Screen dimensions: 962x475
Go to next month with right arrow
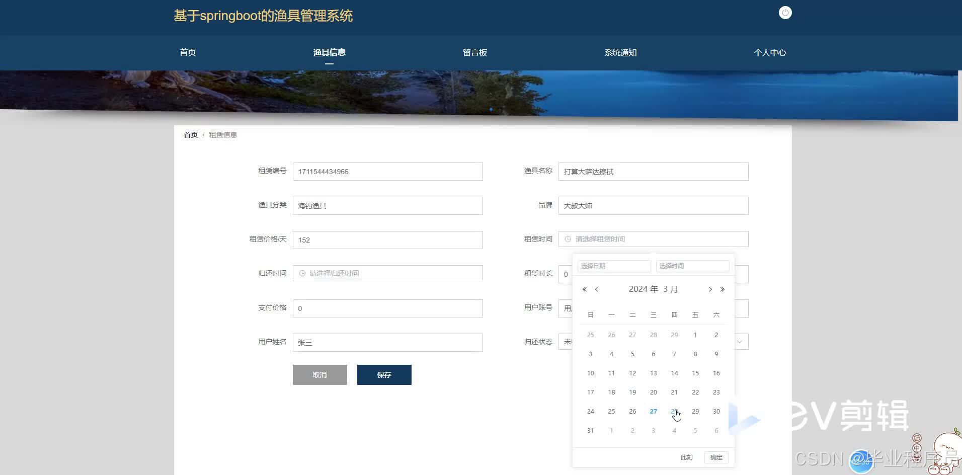[710, 289]
